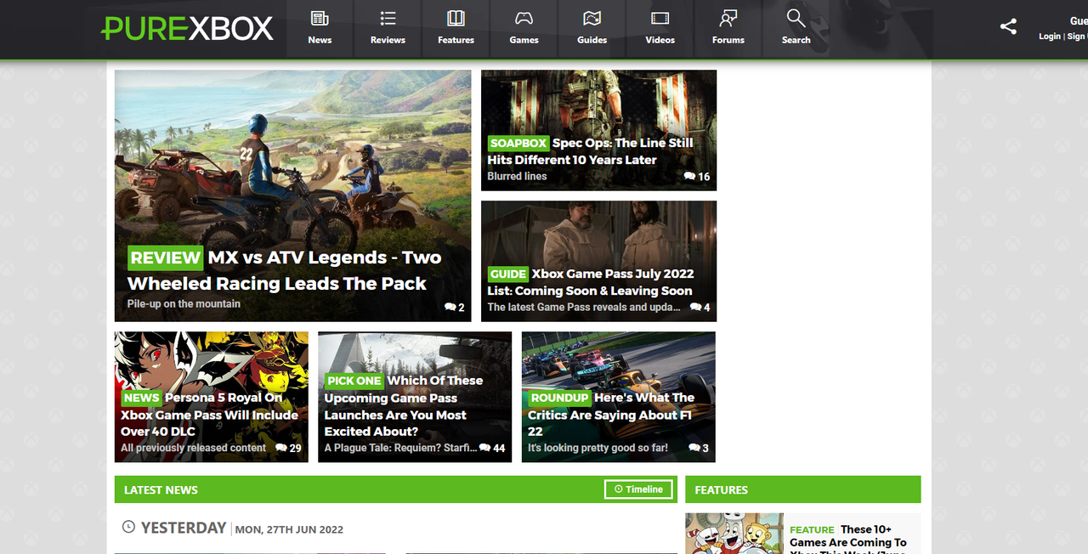Click the REVIEW tag label
The width and height of the screenshot is (1088, 554).
coord(166,257)
